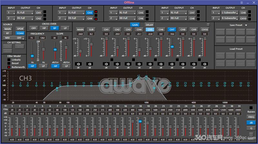Mute the MAIN gain speaker icon
This screenshot has width=258, height=144.
click(x=78, y=64)
